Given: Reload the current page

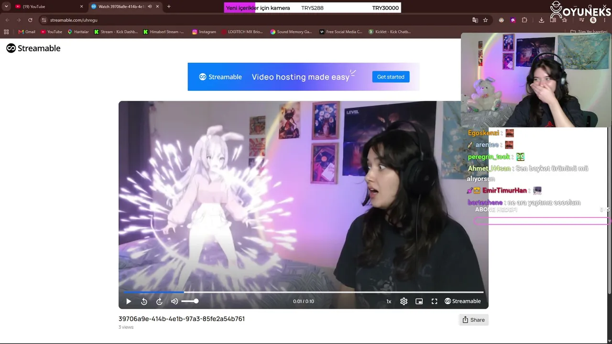Looking at the screenshot, I should tap(30, 20).
